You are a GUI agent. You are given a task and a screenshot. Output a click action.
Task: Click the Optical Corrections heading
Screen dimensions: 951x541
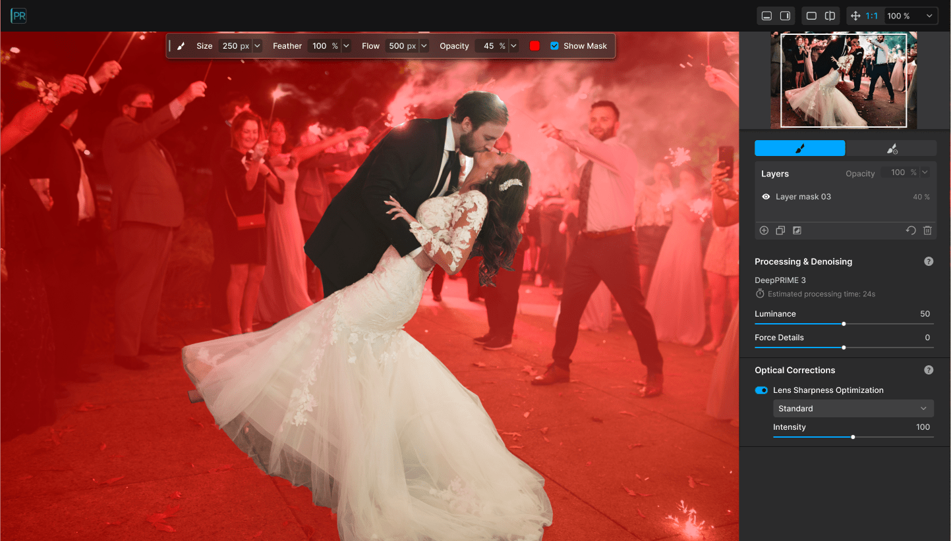pyautogui.click(x=795, y=370)
